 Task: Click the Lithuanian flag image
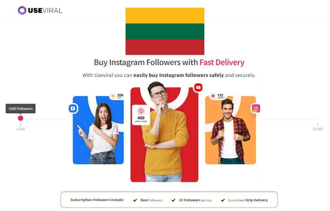[x=165, y=31]
